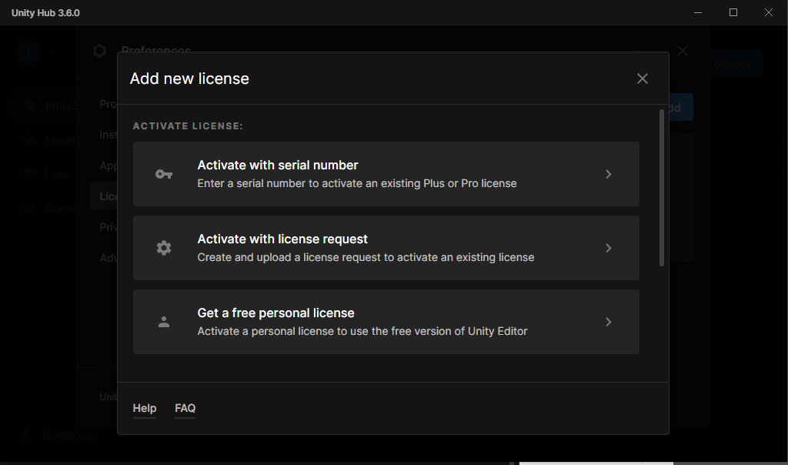The height and width of the screenshot is (465, 788).
Task: Choose Get a free personal license
Action: pos(386,322)
